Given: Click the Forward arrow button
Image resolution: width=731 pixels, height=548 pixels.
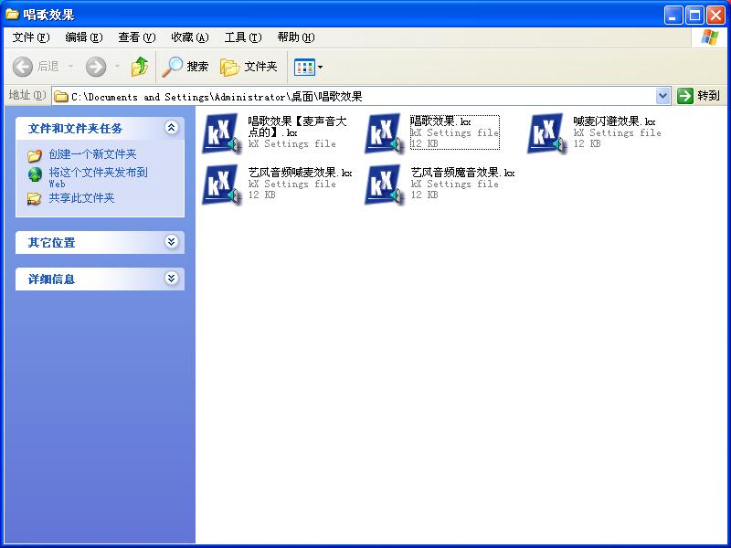Looking at the screenshot, I should pos(96,67).
